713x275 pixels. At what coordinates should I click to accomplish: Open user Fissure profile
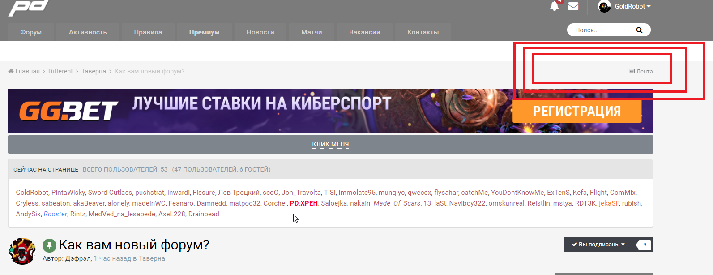point(204,193)
